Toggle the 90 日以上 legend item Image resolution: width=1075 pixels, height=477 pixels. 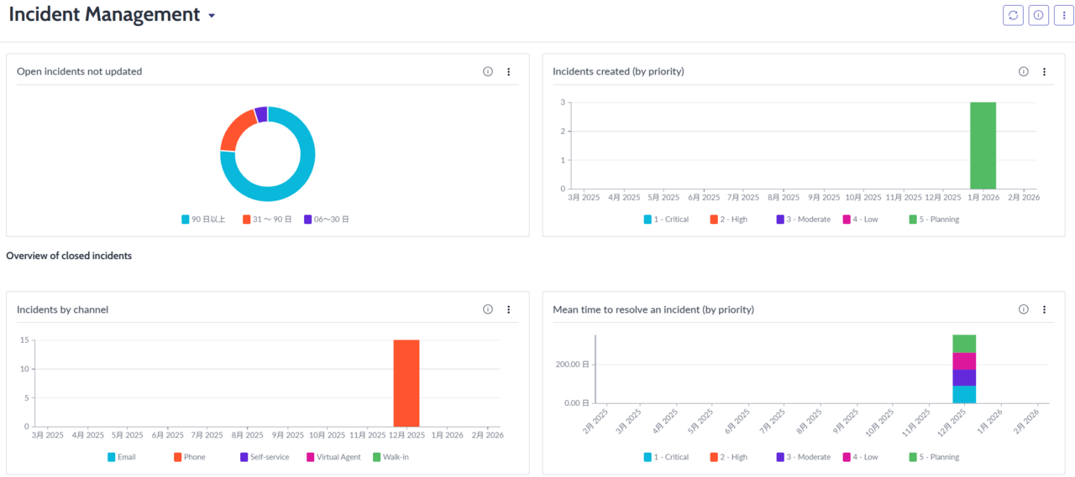[203, 220]
